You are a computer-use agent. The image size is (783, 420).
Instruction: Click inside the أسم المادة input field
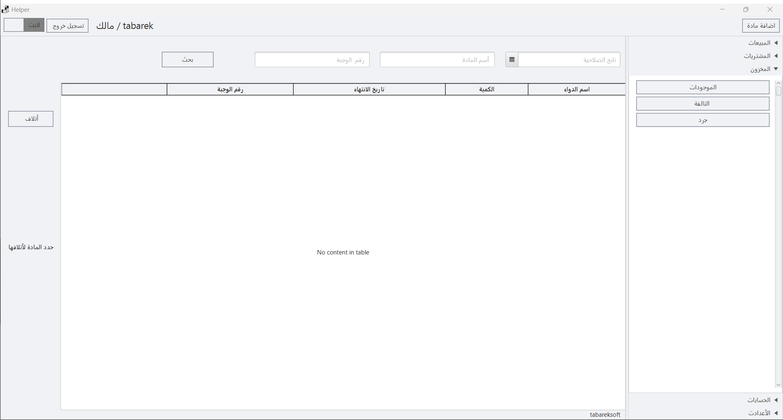coord(437,60)
